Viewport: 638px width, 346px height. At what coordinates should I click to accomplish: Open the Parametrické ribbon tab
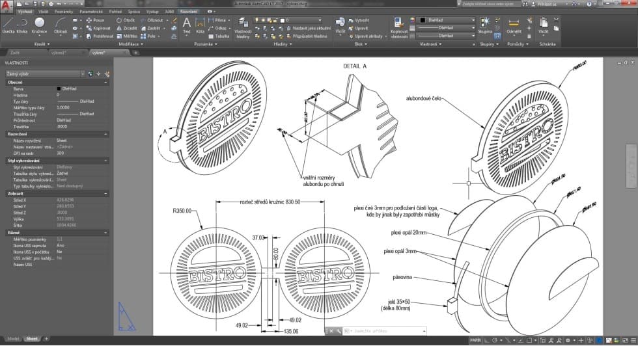pyautogui.click(x=91, y=12)
